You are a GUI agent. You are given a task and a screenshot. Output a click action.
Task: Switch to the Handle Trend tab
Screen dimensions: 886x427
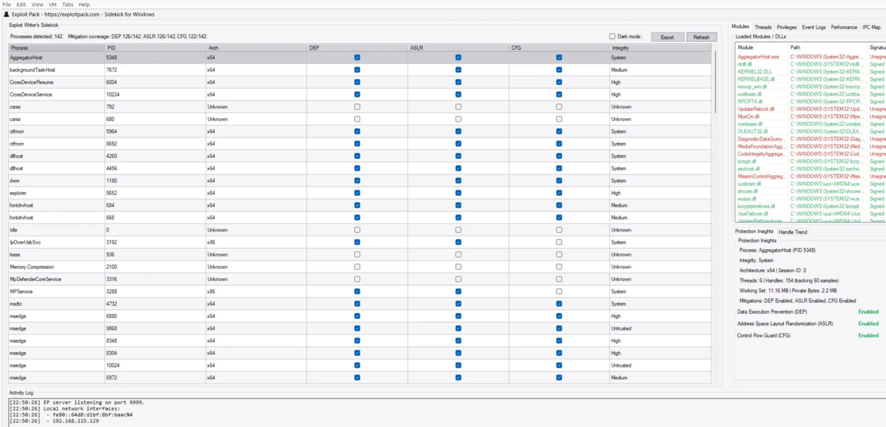pyautogui.click(x=793, y=232)
